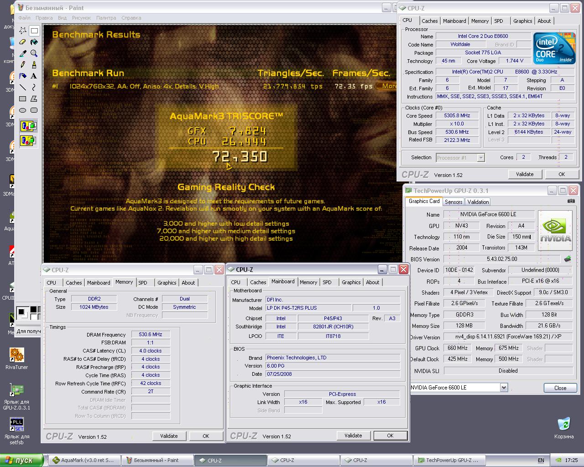Viewport: 584px width, 467px height.
Task: Open SPD tab in the CPU-Z Memory window
Action: (x=143, y=283)
